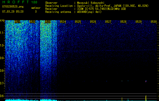Click the 0.9 frequency axis label

click(x=2, y=58)
